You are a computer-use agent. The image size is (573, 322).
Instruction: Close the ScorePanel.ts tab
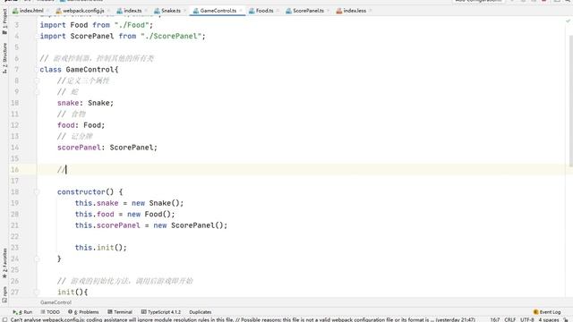[x=329, y=11]
